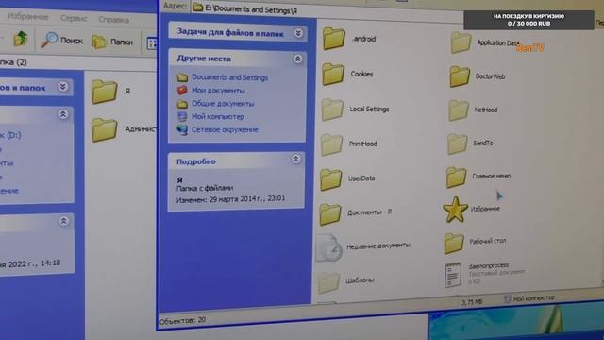Click the views toolbar icon in back window
Image resolution: width=604 pixels, height=340 pixels.
[x=152, y=43]
